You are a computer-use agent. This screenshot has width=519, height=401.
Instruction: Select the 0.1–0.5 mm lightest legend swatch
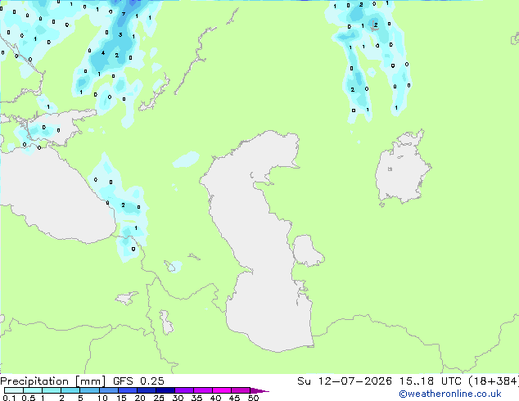point(14,390)
